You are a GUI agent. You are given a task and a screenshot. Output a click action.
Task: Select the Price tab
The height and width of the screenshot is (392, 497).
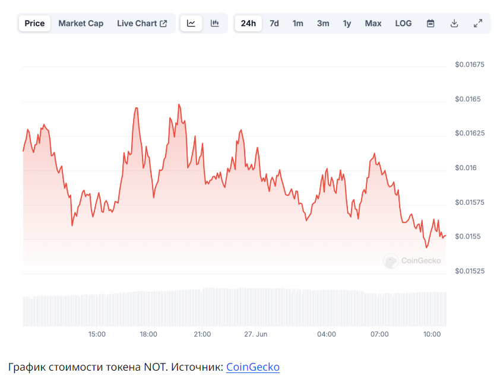click(34, 24)
